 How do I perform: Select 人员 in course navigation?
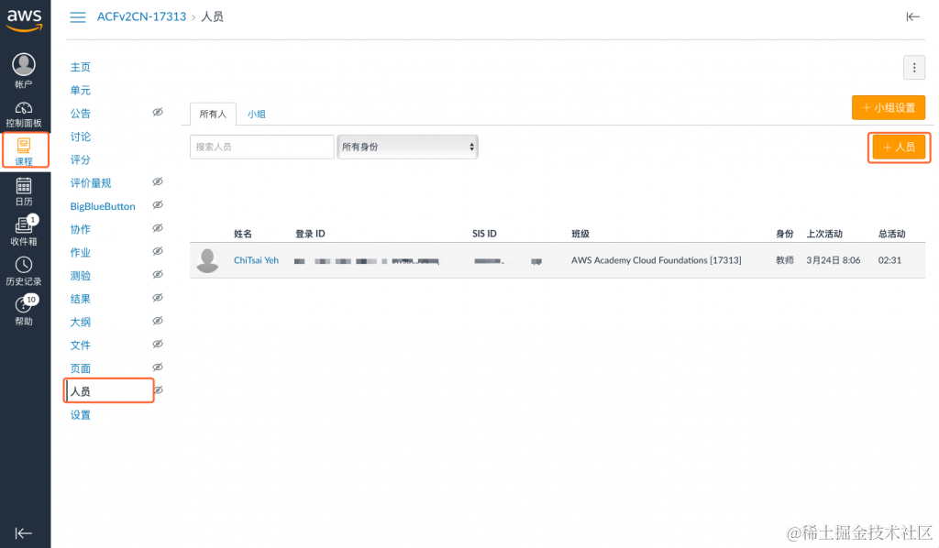pos(81,391)
